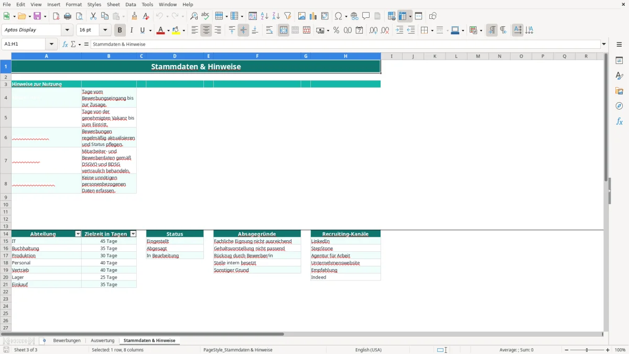
Task: Insert a hyperlink
Action: tap(354, 16)
